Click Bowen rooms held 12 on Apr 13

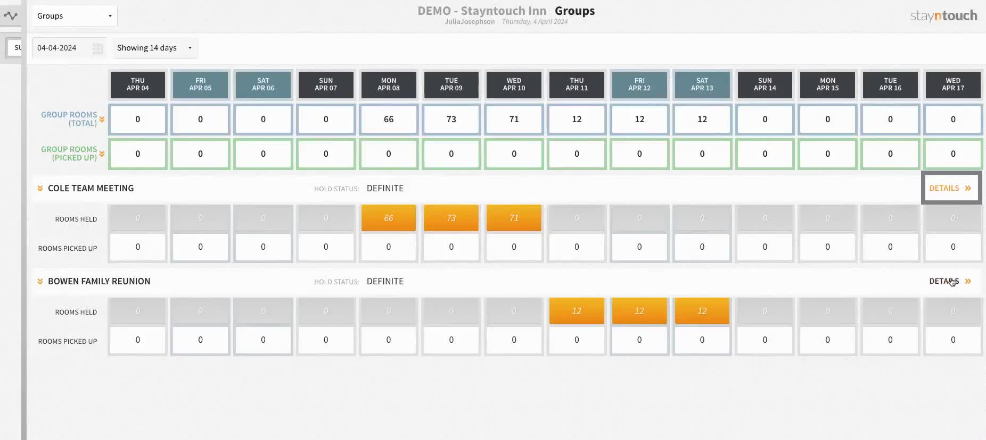click(x=702, y=311)
